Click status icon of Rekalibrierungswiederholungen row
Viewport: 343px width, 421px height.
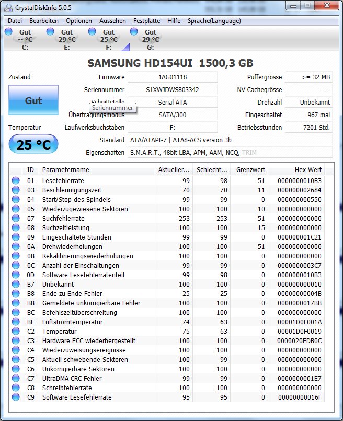click(16, 256)
